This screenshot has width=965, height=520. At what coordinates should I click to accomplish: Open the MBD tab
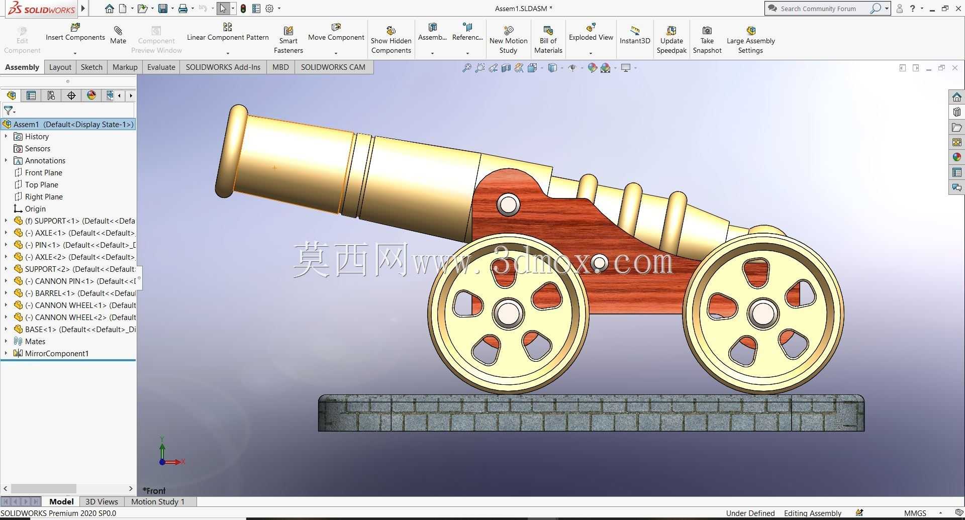pos(280,67)
